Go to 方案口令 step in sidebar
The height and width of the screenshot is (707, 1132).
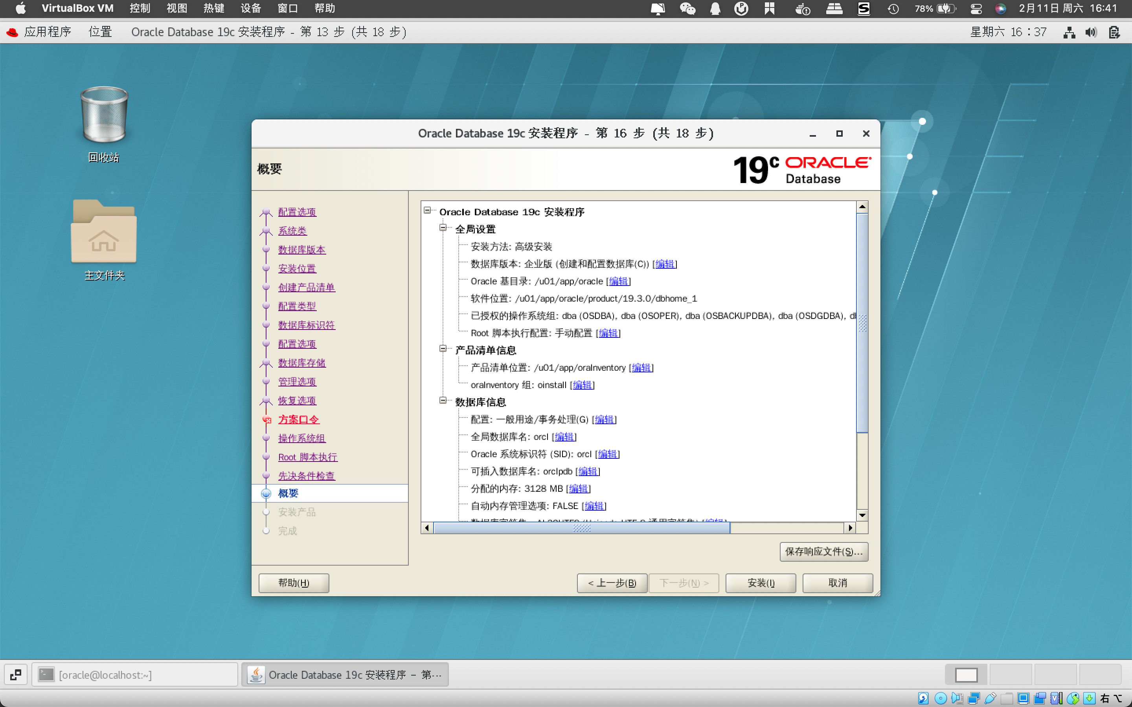pos(298,419)
